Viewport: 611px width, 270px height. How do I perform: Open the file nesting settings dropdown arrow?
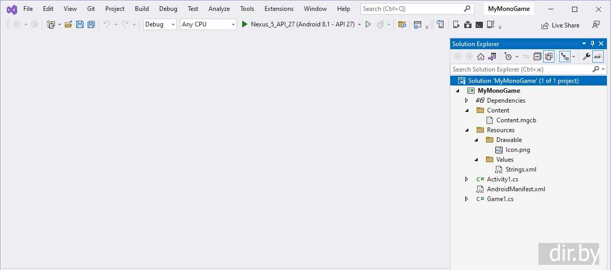[x=574, y=57]
